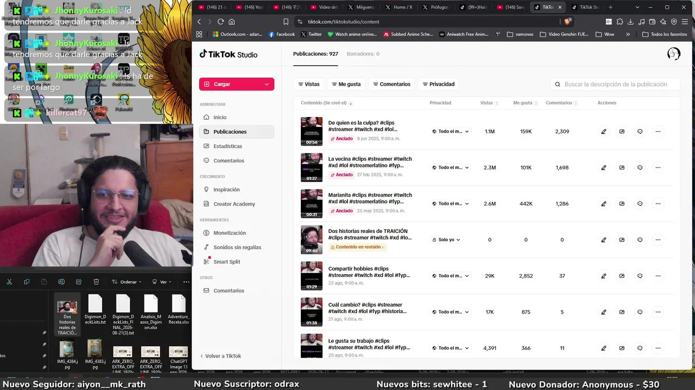
Task: Open more actions for 'La vecina' post
Action: coord(658,167)
